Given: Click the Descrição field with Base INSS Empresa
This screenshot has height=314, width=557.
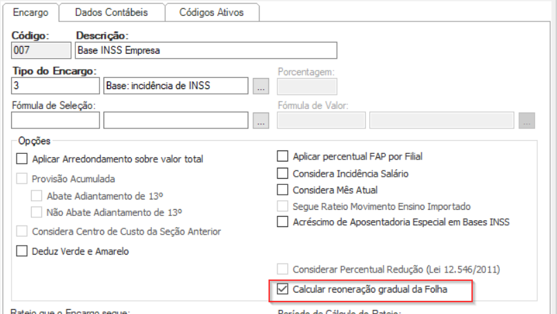Looking at the screenshot, I should click(205, 50).
